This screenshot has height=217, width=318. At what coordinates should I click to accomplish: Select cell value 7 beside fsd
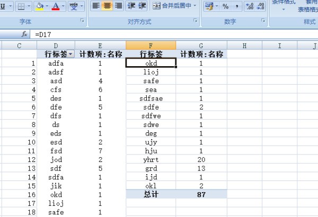[x=100, y=151]
